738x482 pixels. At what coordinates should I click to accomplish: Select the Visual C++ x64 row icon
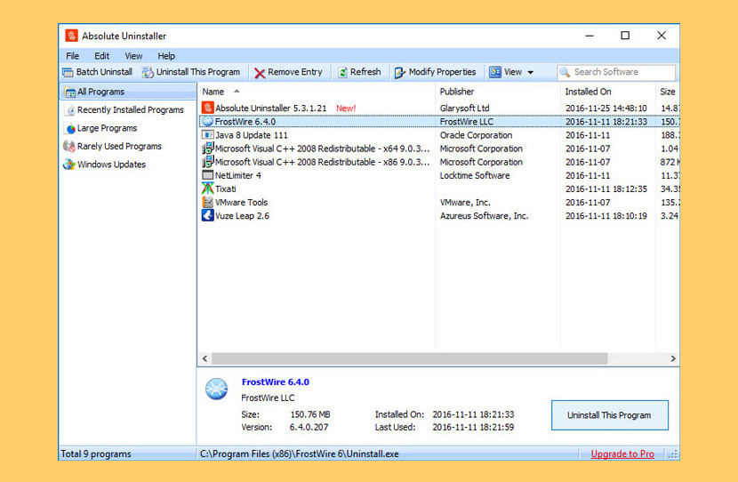(207, 149)
